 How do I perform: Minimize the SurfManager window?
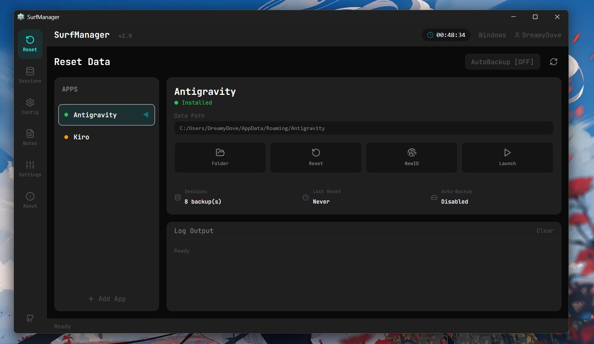click(x=514, y=17)
